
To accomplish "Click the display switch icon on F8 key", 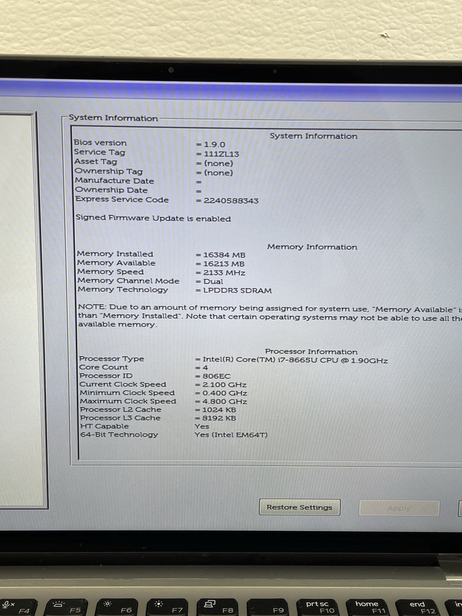I will [x=209, y=603].
